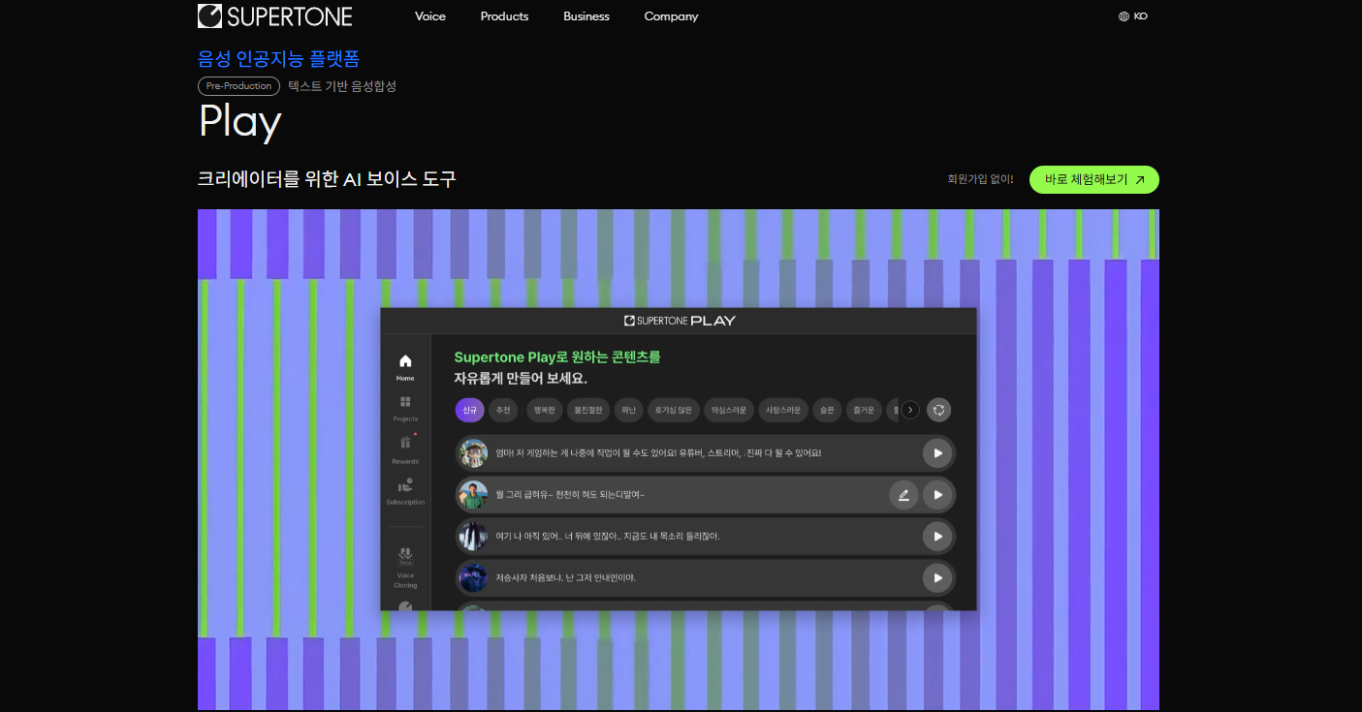Click the Supertone Play logo in app header
Viewport: 1362px width, 712px height.
click(x=680, y=321)
